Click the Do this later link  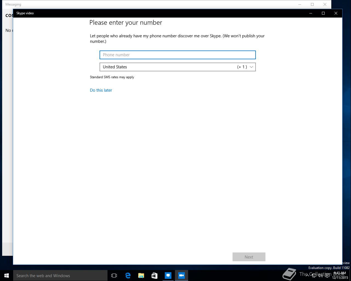(101, 90)
